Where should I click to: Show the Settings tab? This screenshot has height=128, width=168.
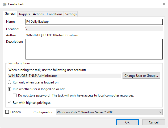[71, 14]
